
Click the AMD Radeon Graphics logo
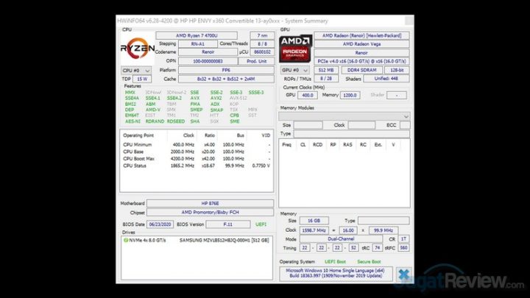(295, 49)
